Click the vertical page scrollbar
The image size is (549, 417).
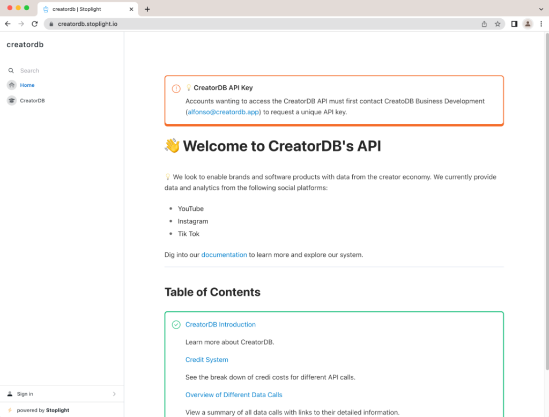(547, 202)
